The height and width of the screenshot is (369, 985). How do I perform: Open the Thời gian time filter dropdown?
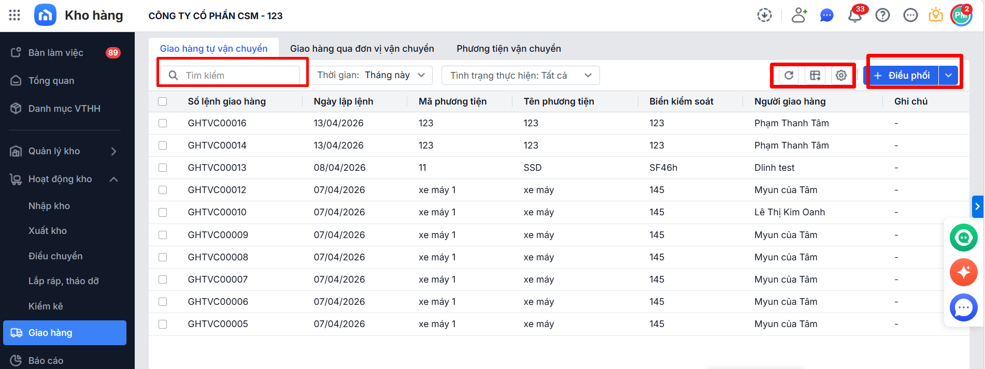coord(371,76)
